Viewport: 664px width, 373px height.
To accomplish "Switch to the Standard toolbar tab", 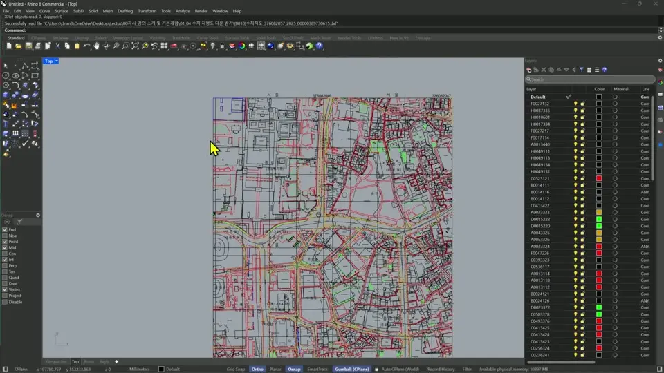I will click(x=16, y=38).
